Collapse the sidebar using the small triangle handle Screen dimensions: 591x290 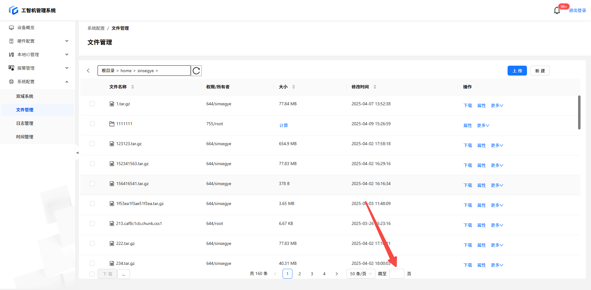tap(77, 153)
